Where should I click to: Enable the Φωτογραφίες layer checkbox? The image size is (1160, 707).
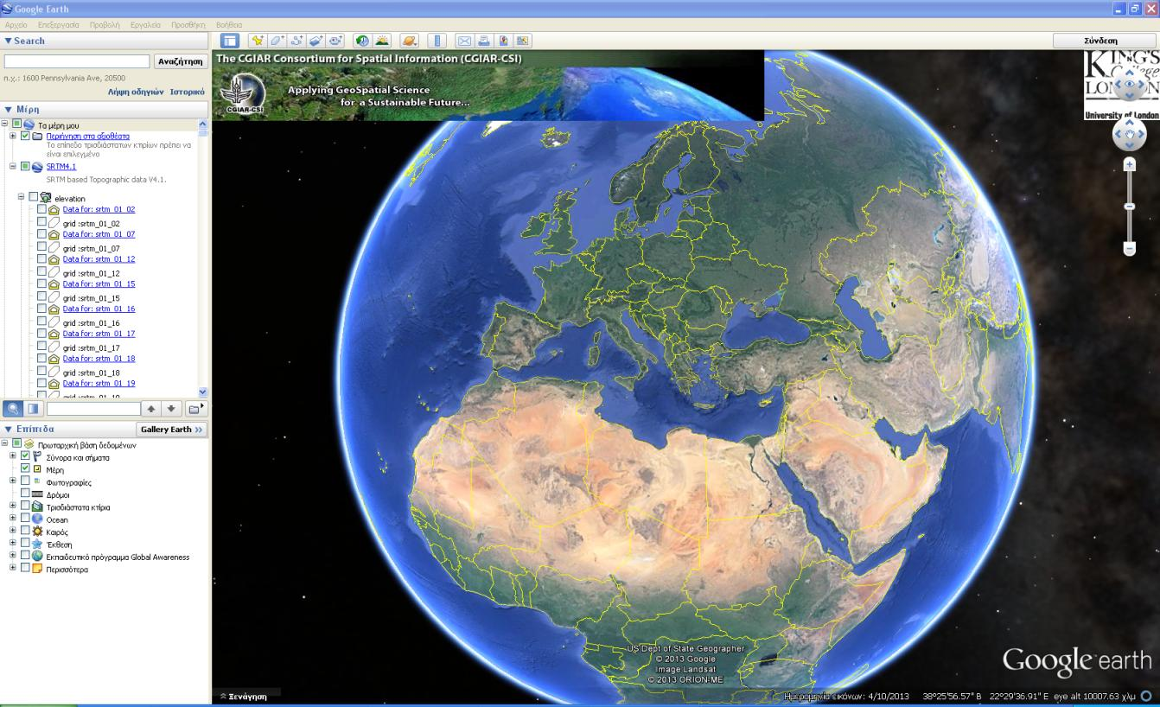coord(25,481)
